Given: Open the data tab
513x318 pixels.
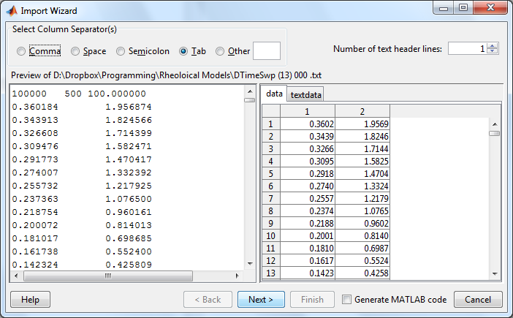Looking at the screenshot, I should [x=274, y=94].
